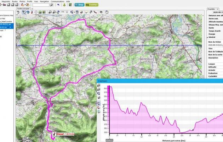The height and width of the screenshot is (142, 223).
Task: Click the blue undo arrow icon
Action: [58, 5]
